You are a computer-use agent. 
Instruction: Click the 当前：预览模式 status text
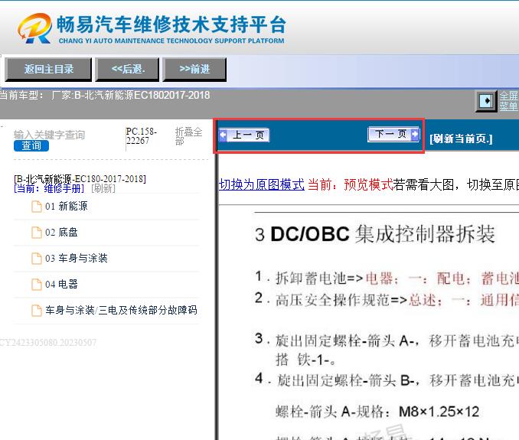[350, 184]
